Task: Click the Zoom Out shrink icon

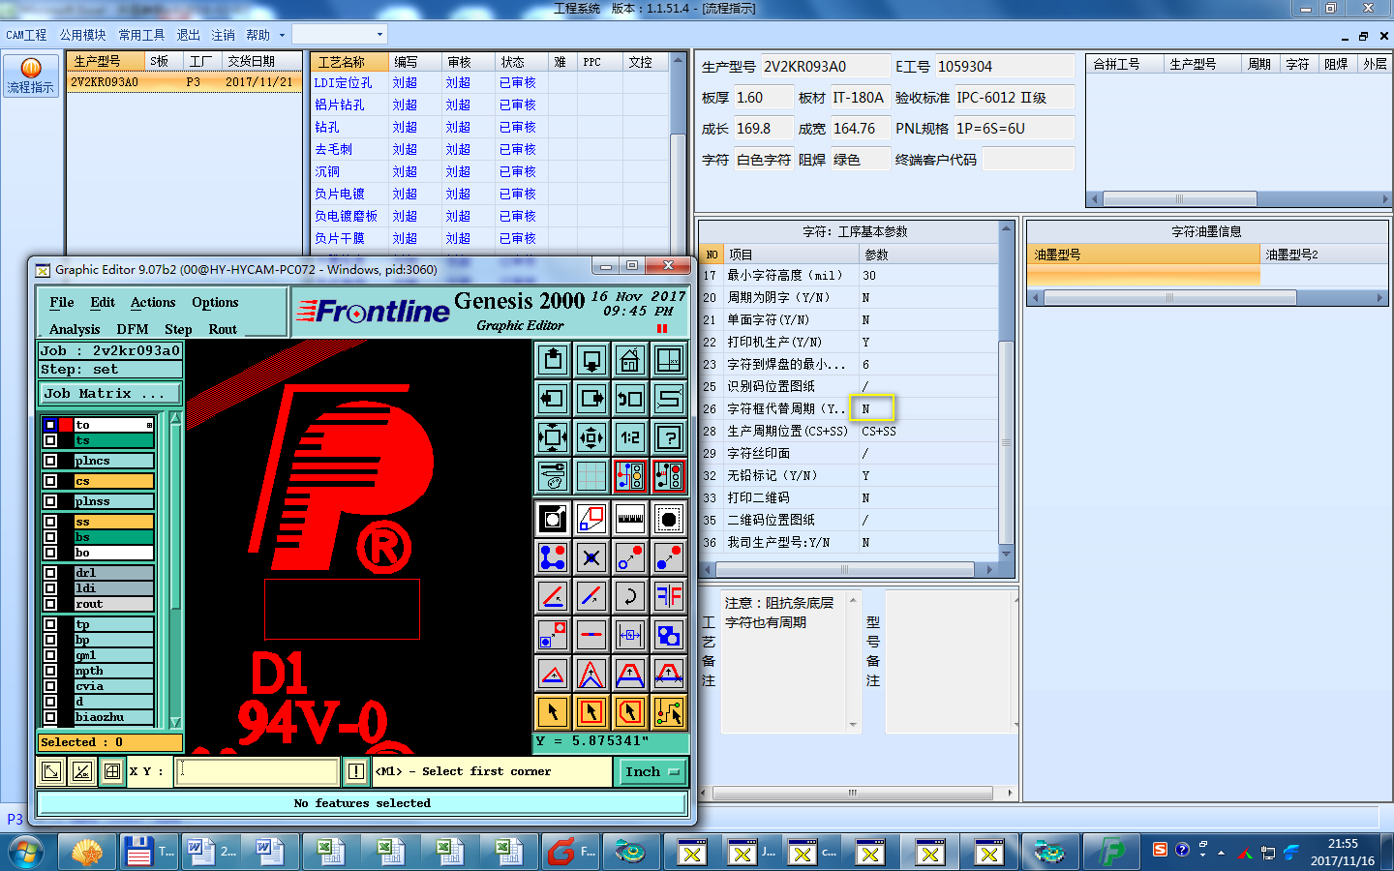Action: [x=591, y=437]
